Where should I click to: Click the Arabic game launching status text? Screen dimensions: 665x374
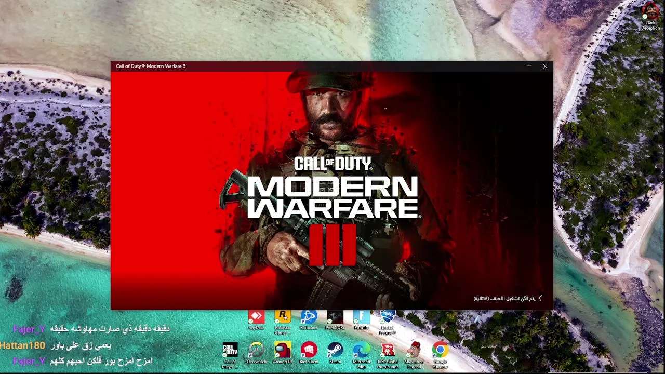(505, 299)
